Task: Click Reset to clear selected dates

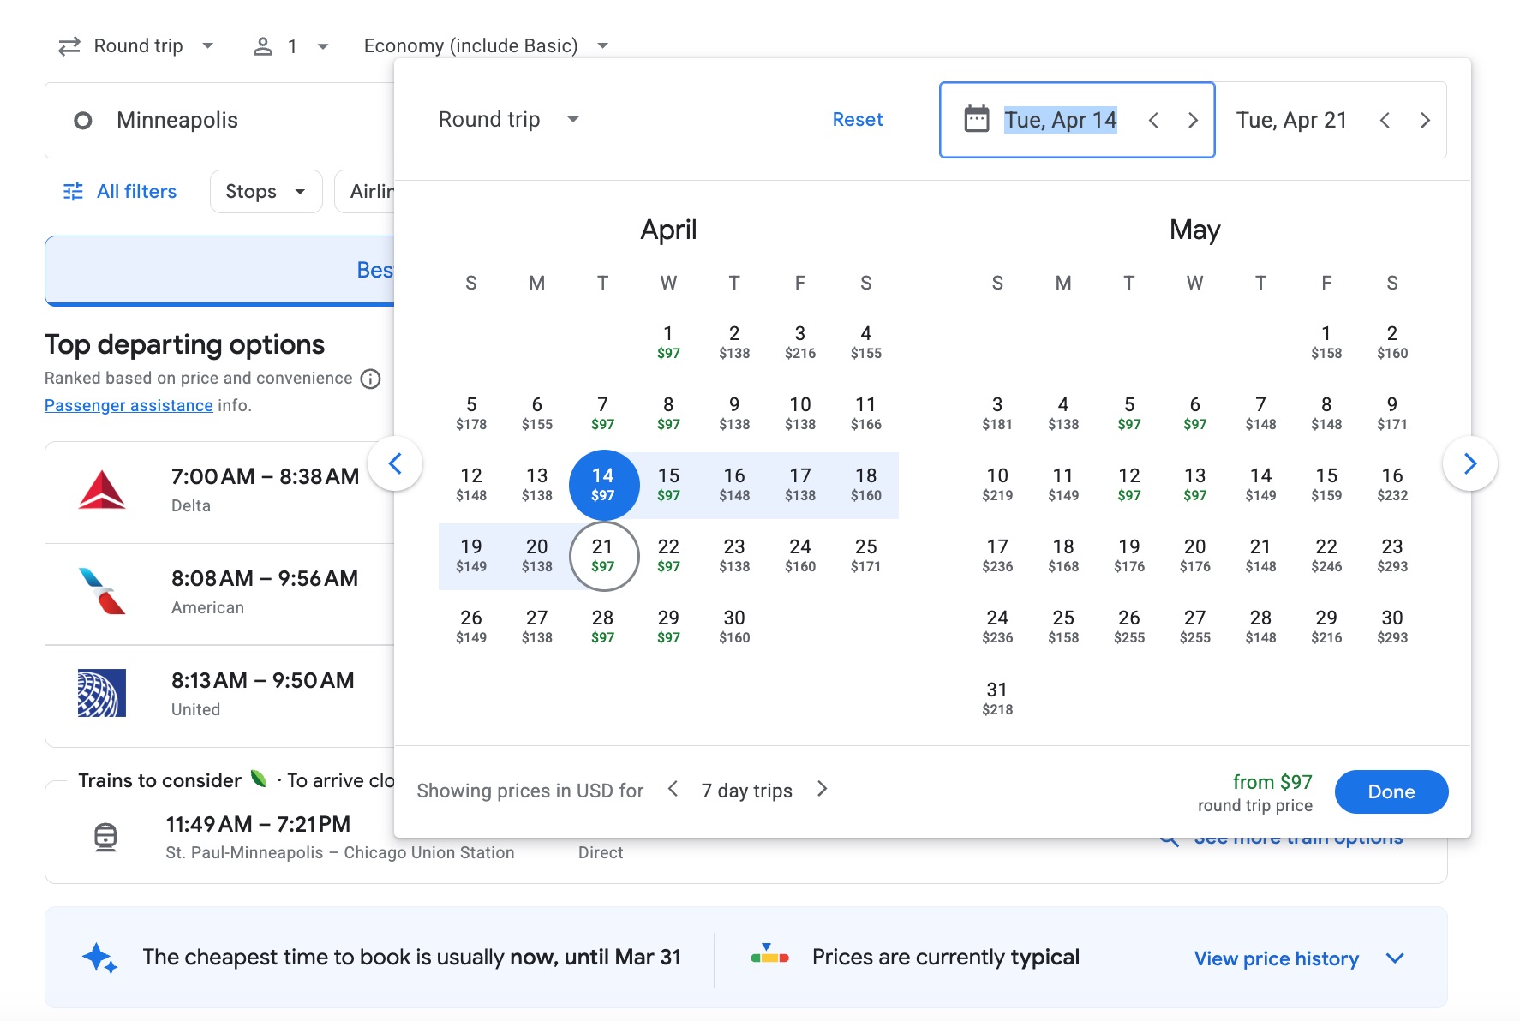Action: pyautogui.click(x=858, y=119)
